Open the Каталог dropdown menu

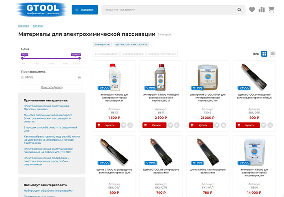(85, 10)
